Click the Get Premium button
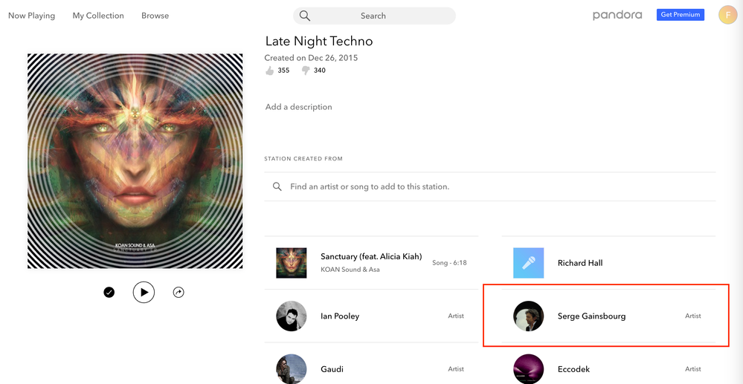 [680, 15]
